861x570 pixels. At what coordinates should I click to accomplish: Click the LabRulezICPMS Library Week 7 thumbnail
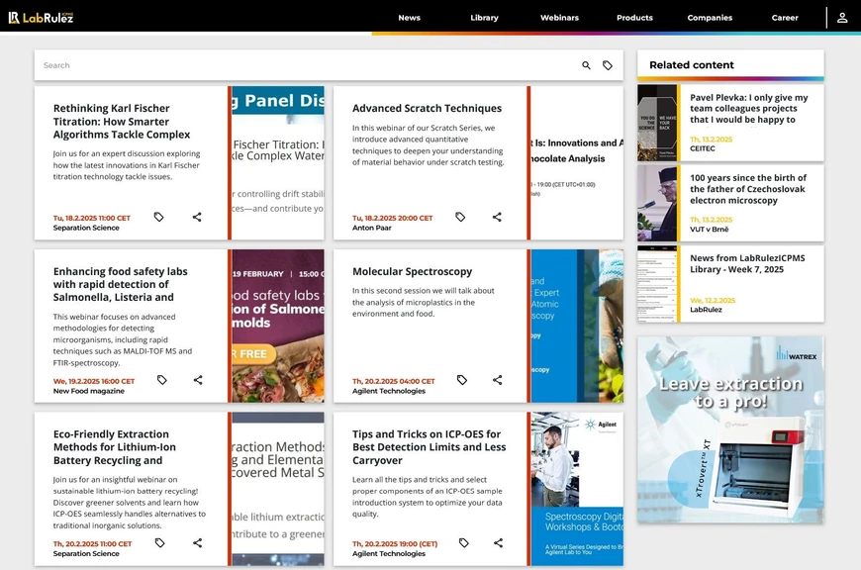(657, 284)
